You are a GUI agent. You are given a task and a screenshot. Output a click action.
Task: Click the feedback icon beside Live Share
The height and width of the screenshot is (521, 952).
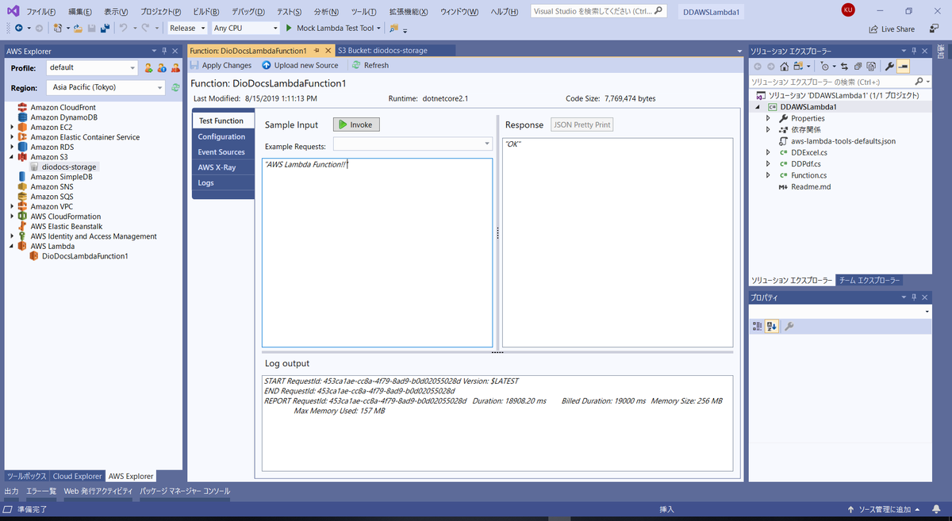pyautogui.click(x=935, y=29)
